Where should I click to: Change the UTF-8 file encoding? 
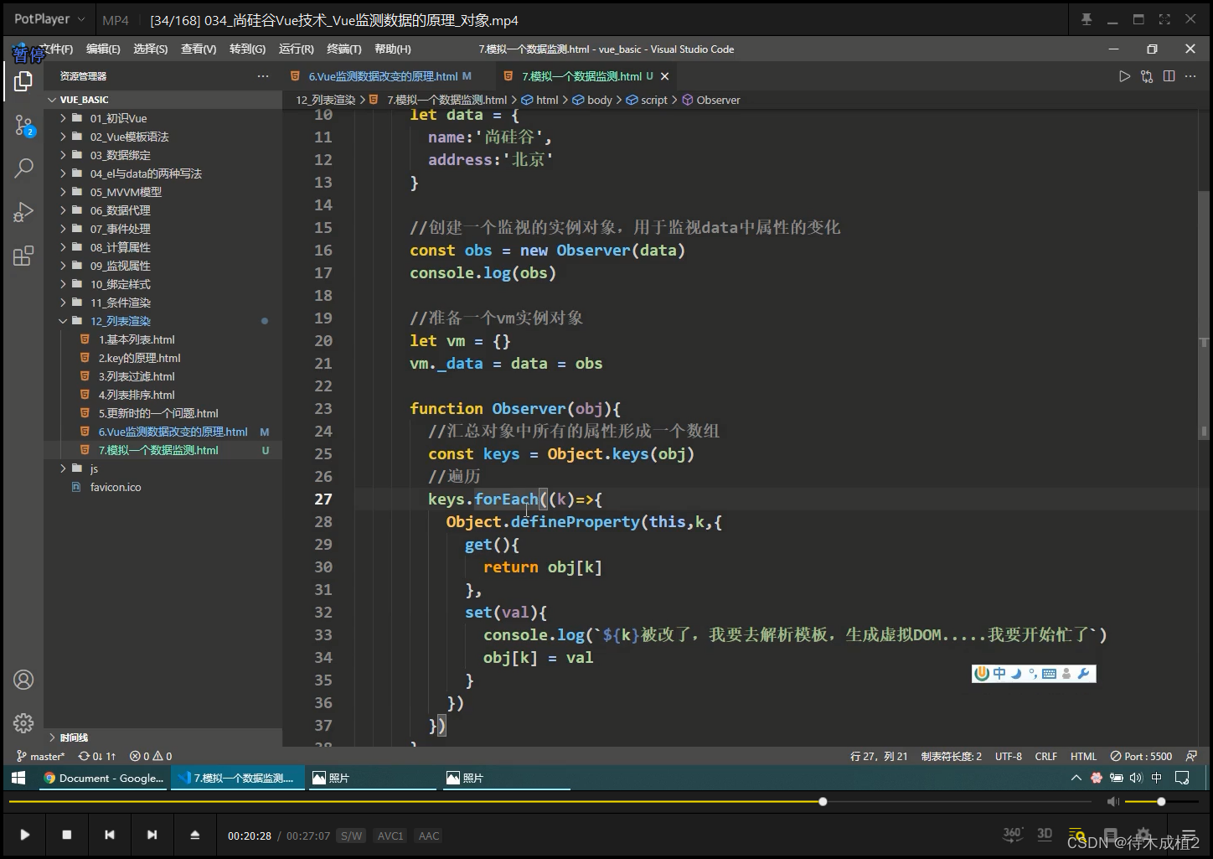click(1009, 756)
